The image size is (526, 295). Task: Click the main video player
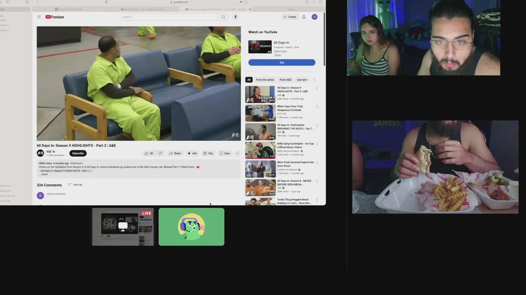pos(138,84)
